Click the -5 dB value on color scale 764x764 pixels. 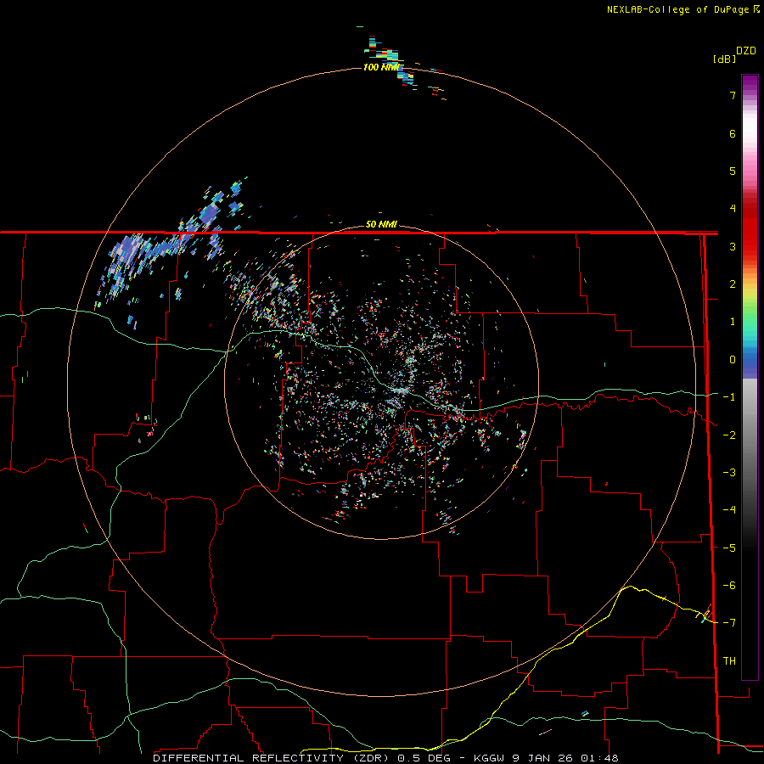point(729,548)
